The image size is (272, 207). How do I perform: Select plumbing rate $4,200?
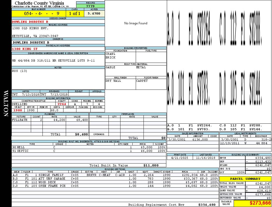coord(59,120)
